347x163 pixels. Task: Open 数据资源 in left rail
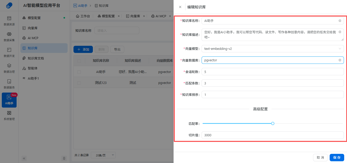coord(9,21)
